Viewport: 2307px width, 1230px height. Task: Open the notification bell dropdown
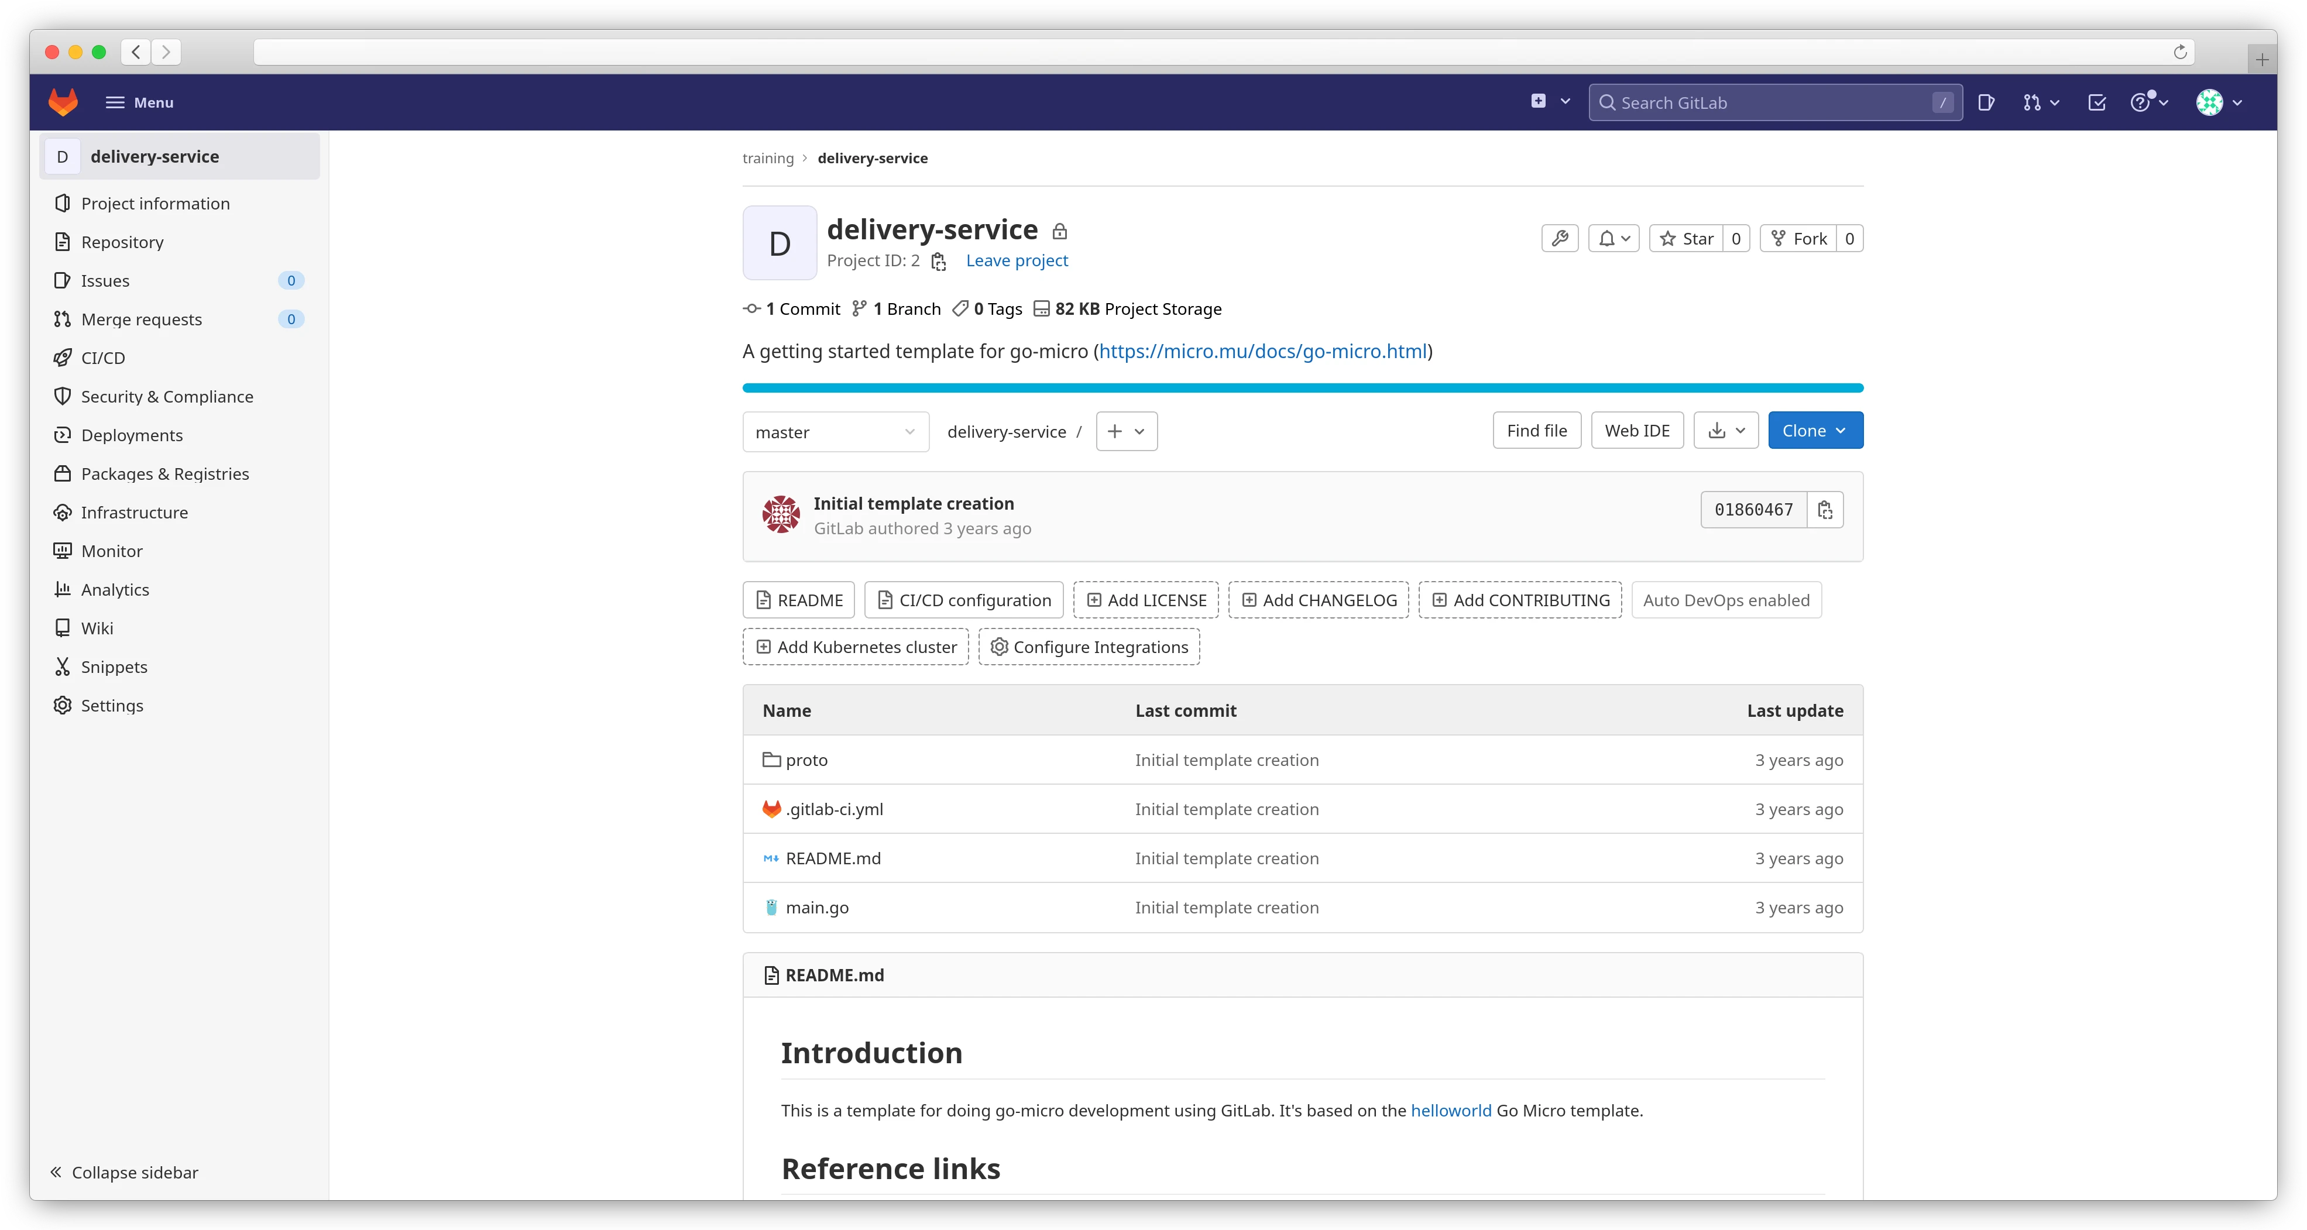click(x=1613, y=238)
